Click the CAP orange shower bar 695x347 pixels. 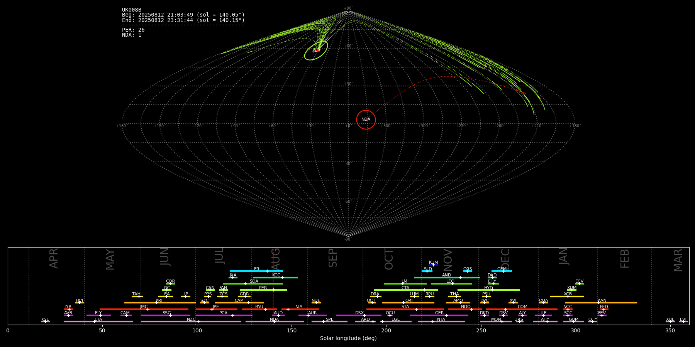239,303
